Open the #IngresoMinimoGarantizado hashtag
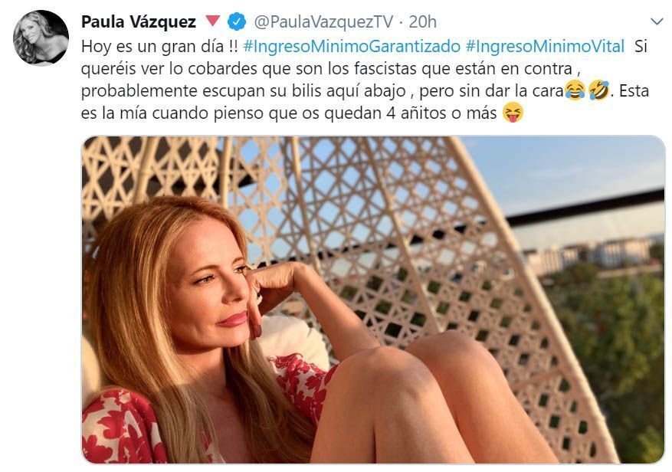Viewport: 672px width, 472px height. pos(352,46)
